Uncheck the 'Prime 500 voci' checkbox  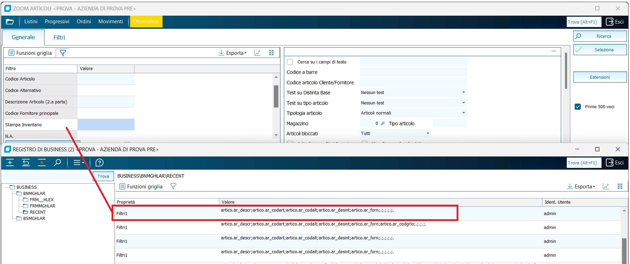coord(578,107)
